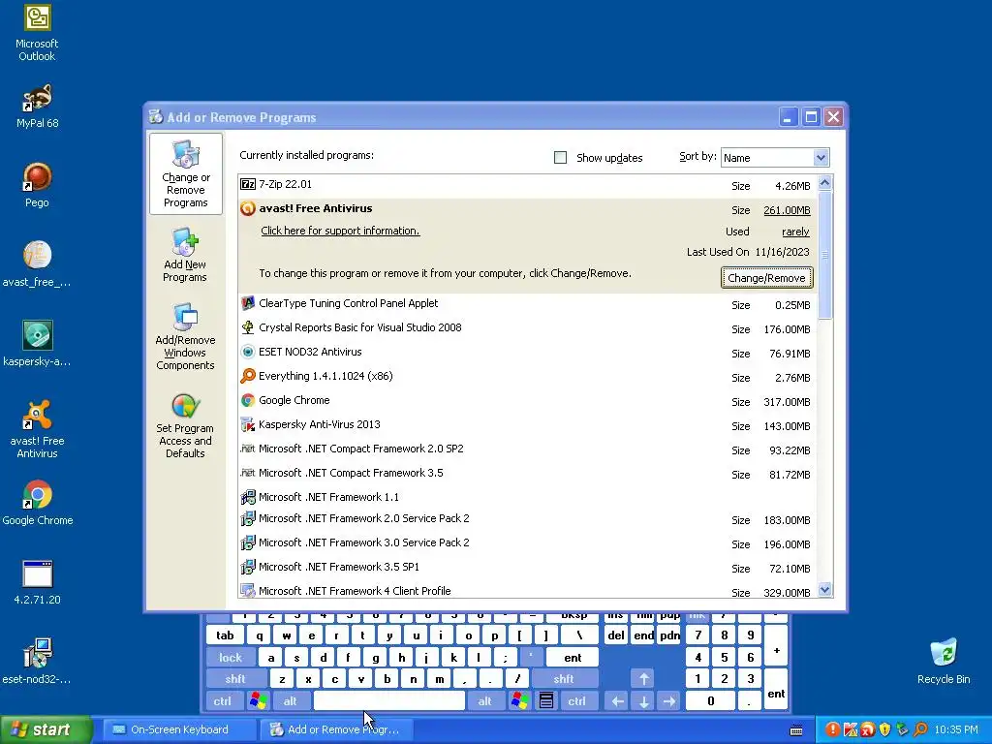992x744 pixels.
Task: Toggle the lock key on On-Screen Keyboard
Action: [x=231, y=658]
